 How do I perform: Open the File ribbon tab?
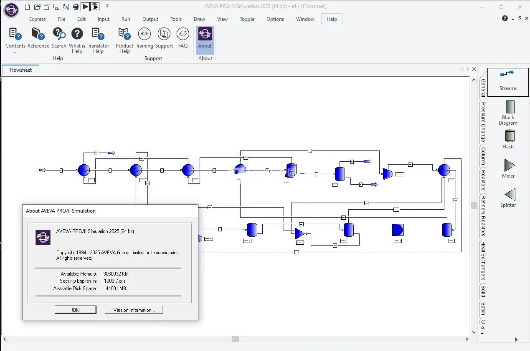61,19
